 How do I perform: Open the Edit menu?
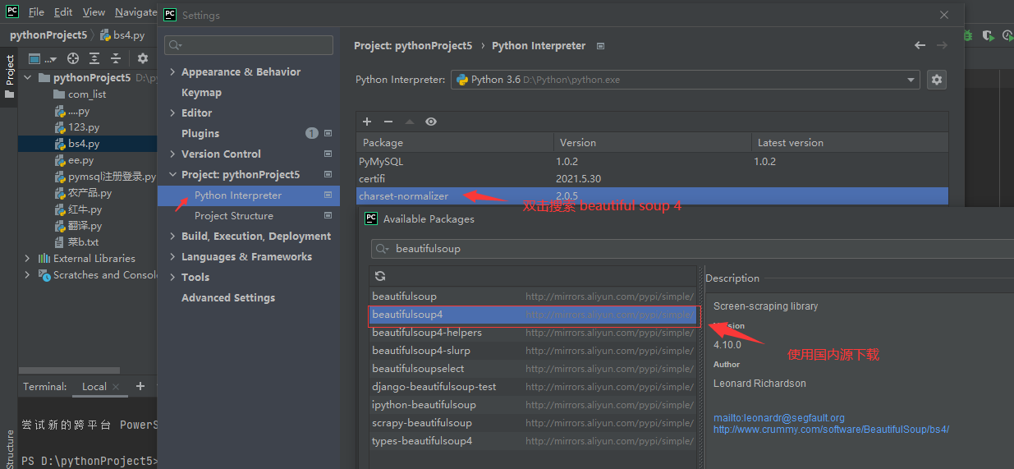tap(63, 12)
